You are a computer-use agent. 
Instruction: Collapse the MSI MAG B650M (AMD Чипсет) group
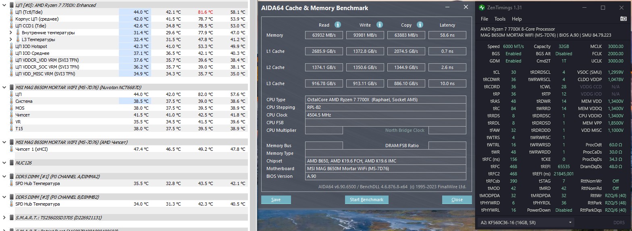coord(4,142)
